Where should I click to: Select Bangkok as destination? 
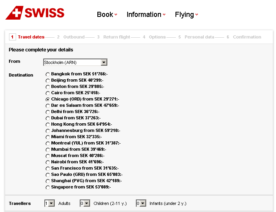pos(48,74)
